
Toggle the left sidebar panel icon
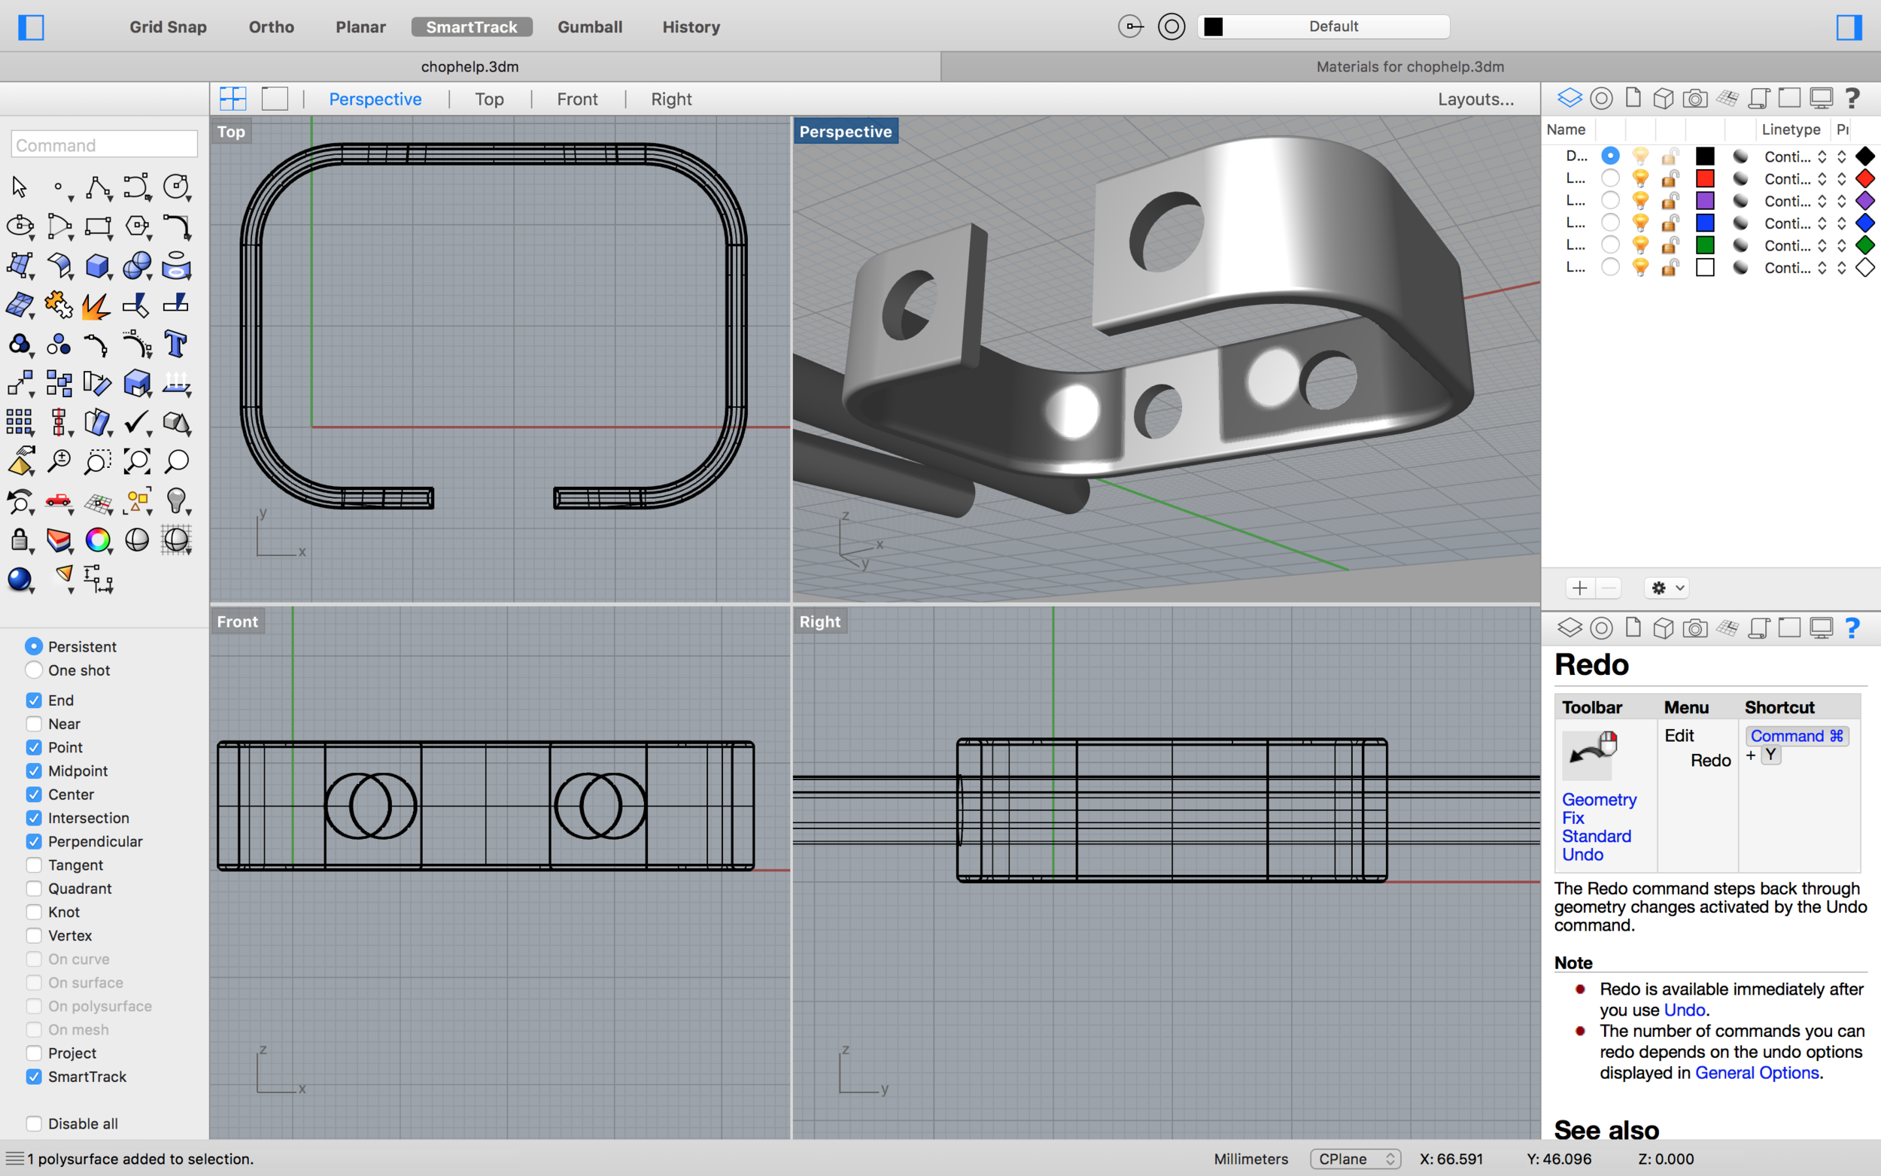[x=31, y=27]
